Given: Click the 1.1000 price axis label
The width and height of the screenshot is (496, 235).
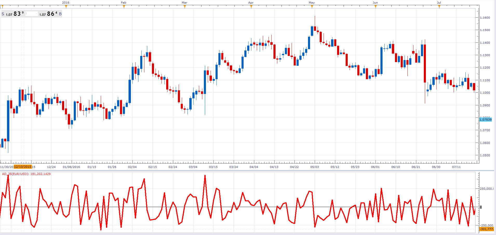Looking at the screenshot, I should (x=485, y=93).
